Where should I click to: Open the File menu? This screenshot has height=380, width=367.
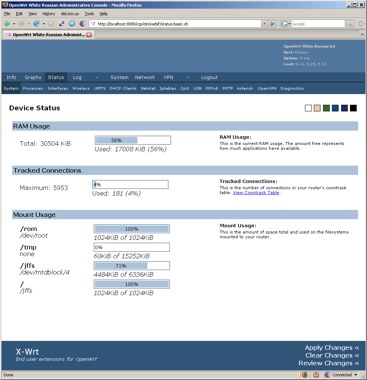7,14
